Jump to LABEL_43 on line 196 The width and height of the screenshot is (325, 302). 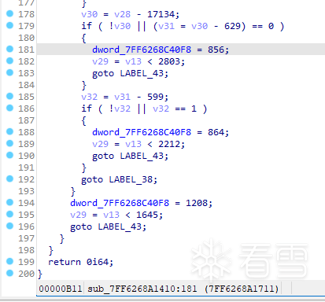120,226
